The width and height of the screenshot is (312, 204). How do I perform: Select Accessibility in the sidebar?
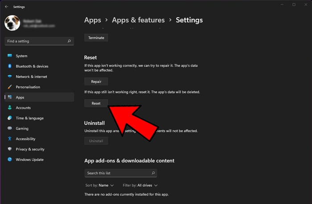tap(39, 139)
